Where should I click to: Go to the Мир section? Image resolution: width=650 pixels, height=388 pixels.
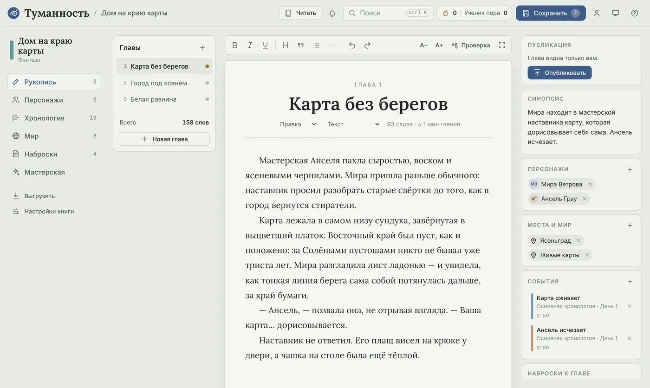coord(54,136)
